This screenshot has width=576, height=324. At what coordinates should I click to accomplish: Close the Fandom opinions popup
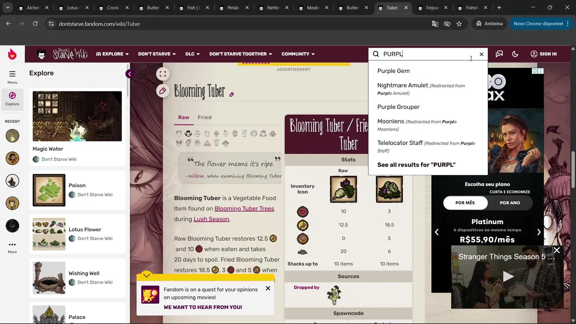click(x=268, y=288)
